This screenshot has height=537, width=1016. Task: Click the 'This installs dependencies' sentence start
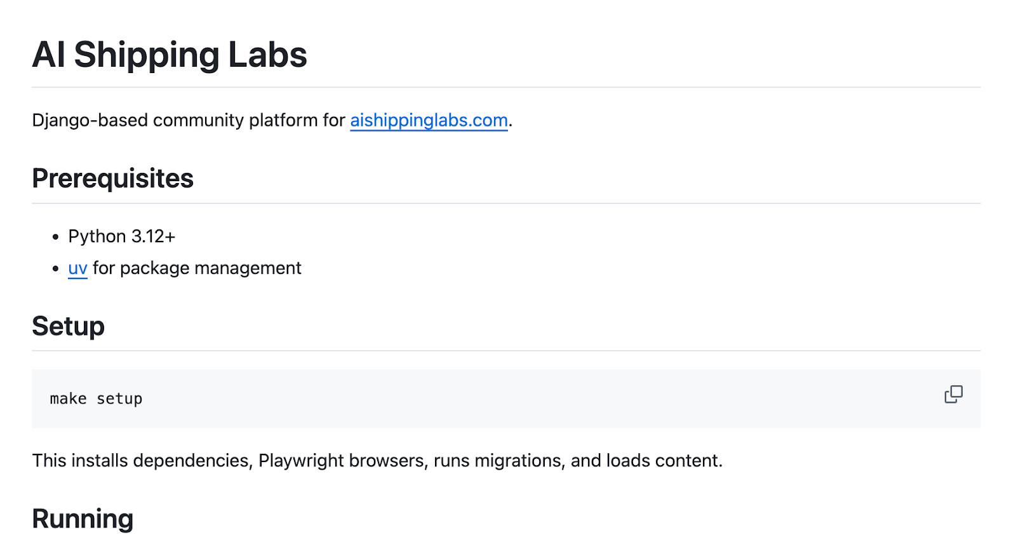[x=141, y=460]
